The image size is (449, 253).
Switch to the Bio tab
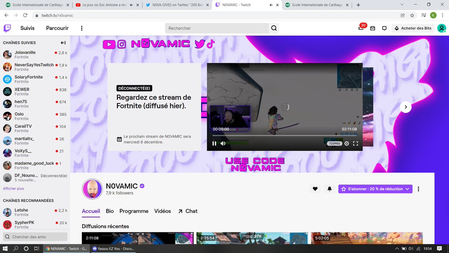click(x=110, y=211)
